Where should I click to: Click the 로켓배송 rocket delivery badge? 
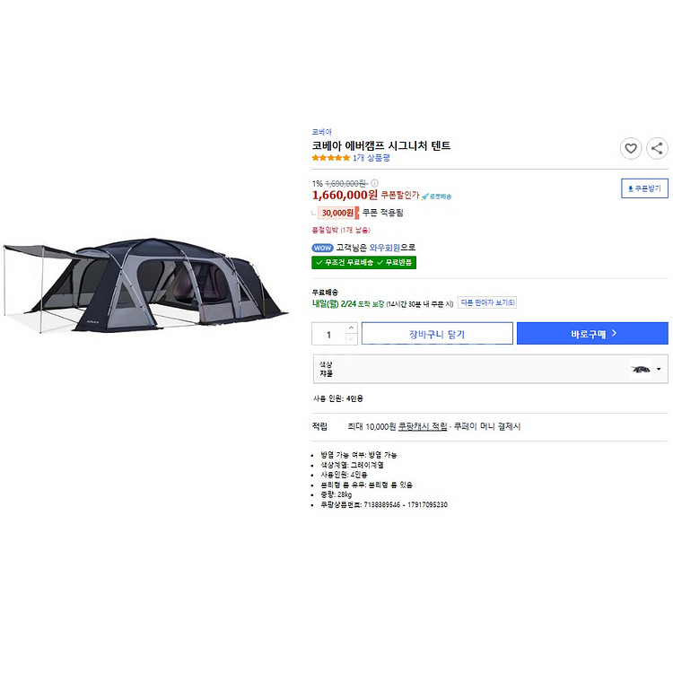coord(437,196)
